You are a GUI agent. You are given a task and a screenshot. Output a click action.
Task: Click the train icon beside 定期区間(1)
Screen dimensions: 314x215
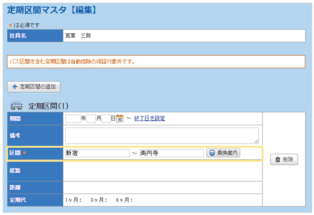pos(16,105)
